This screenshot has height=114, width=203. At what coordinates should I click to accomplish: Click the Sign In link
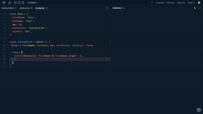[191, 3]
